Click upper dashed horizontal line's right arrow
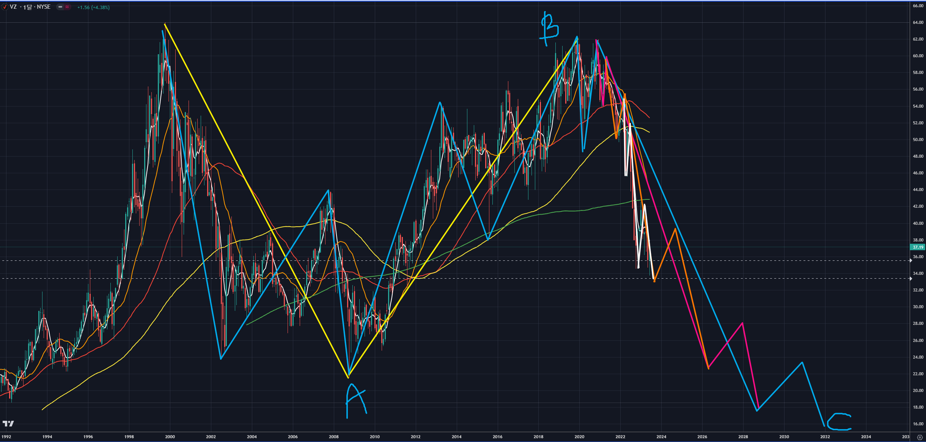Screen dimensions: 926x442 (x=910, y=260)
